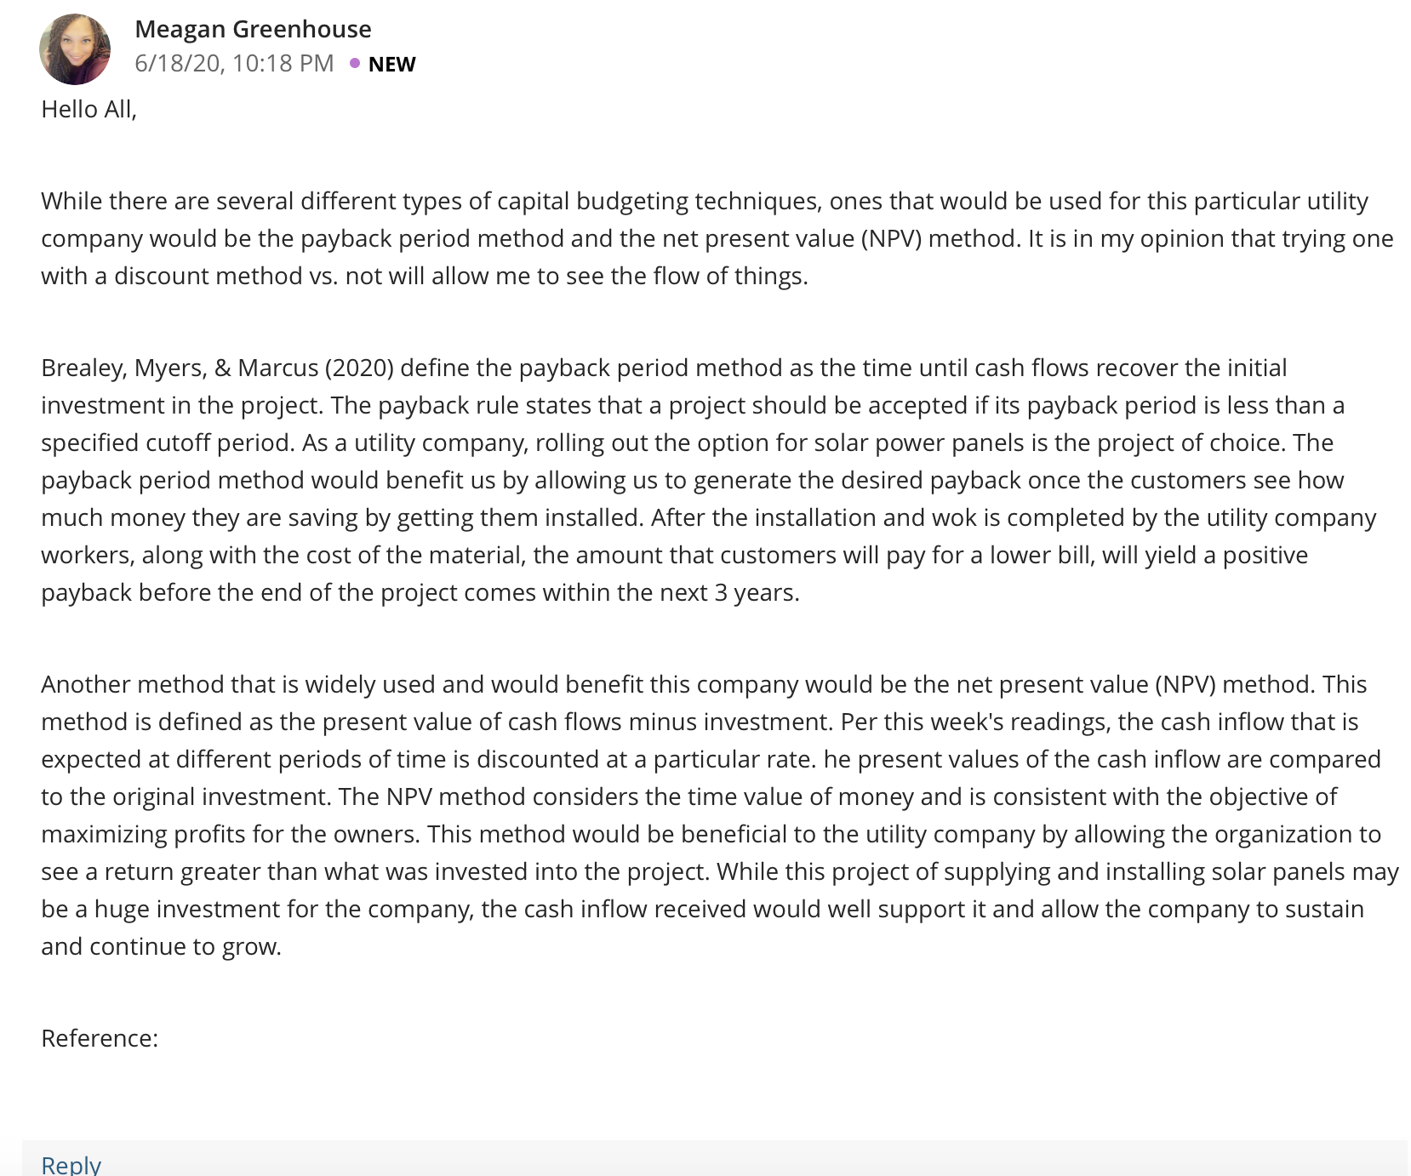
Task: Click the 6/18/20, 10:18 PM timestamp
Action: click(x=234, y=64)
